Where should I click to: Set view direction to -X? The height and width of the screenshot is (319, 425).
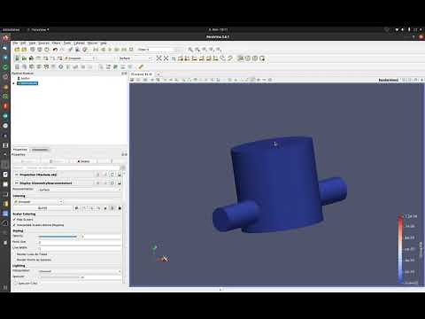[x=188, y=58]
